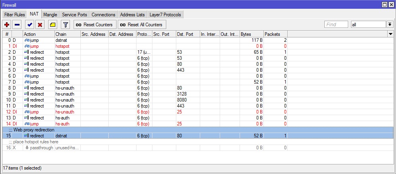The width and height of the screenshot is (396, 174).
Task: Click '65 B' bytes value in rule 2
Action: point(257,52)
